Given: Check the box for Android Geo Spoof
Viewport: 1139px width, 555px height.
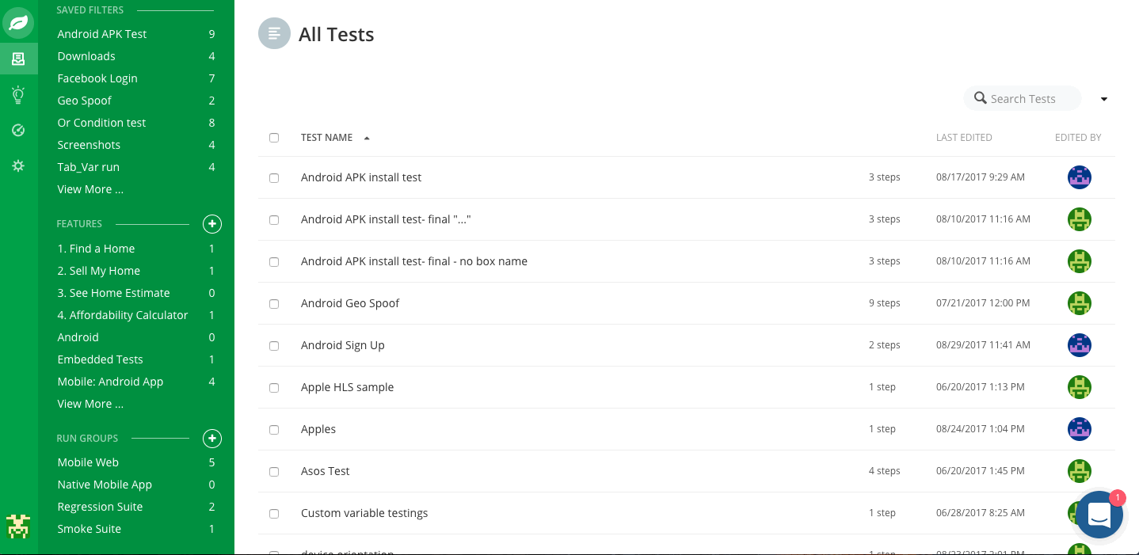Looking at the screenshot, I should click(x=274, y=304).
